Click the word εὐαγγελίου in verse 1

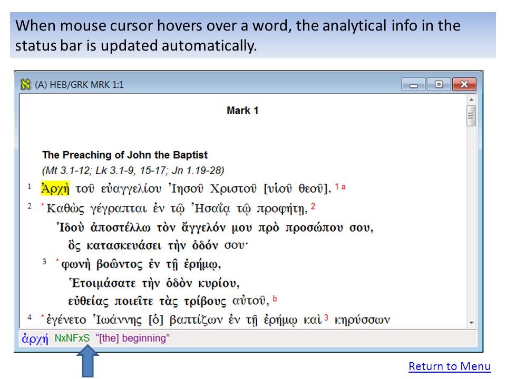coord(131,188)
